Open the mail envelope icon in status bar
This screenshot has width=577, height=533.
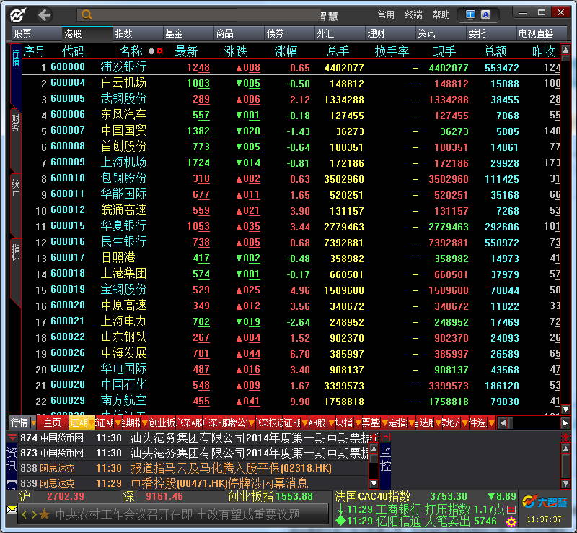point(12,509)
